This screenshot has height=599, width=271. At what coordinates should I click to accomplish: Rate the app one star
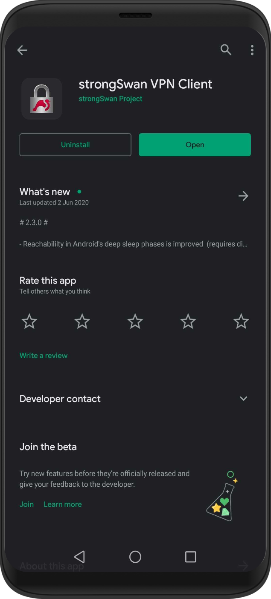tap(29, 321)
